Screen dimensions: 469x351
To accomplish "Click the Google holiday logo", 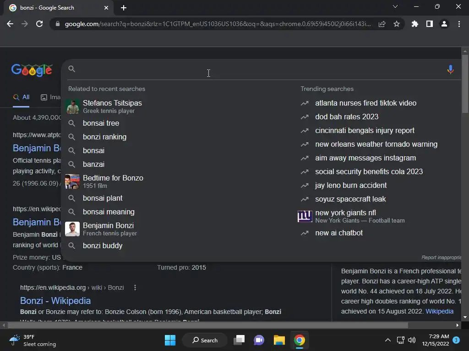I will tap(32, 70).
